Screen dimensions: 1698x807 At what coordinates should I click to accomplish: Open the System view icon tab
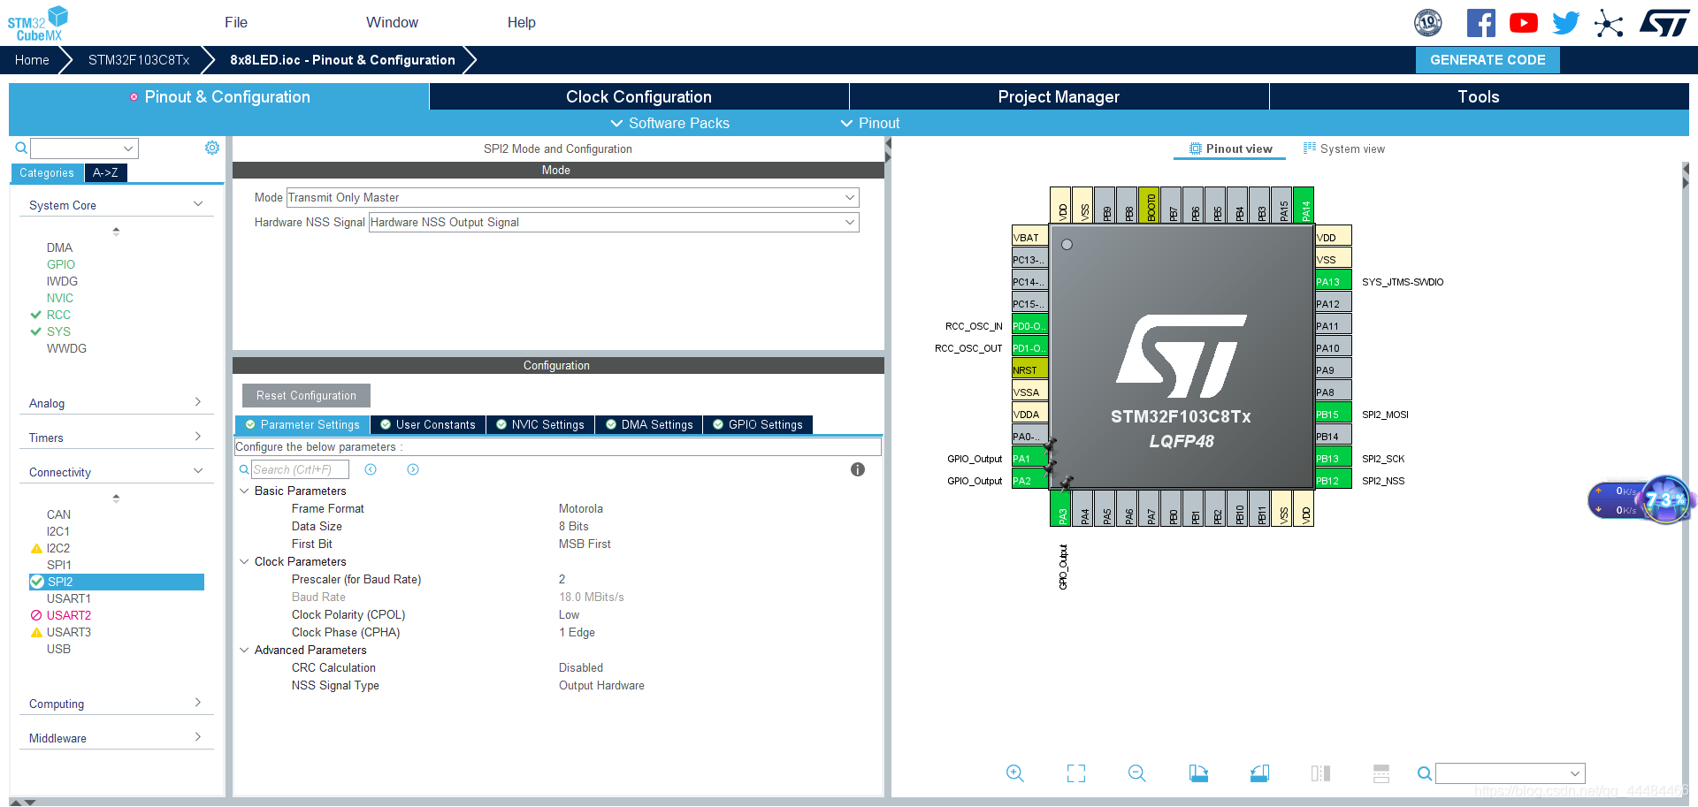click(1344, 148)
